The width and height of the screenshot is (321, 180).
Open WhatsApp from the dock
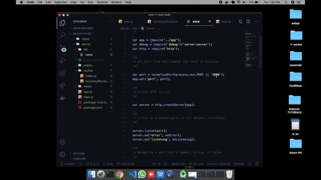(142, 174)
